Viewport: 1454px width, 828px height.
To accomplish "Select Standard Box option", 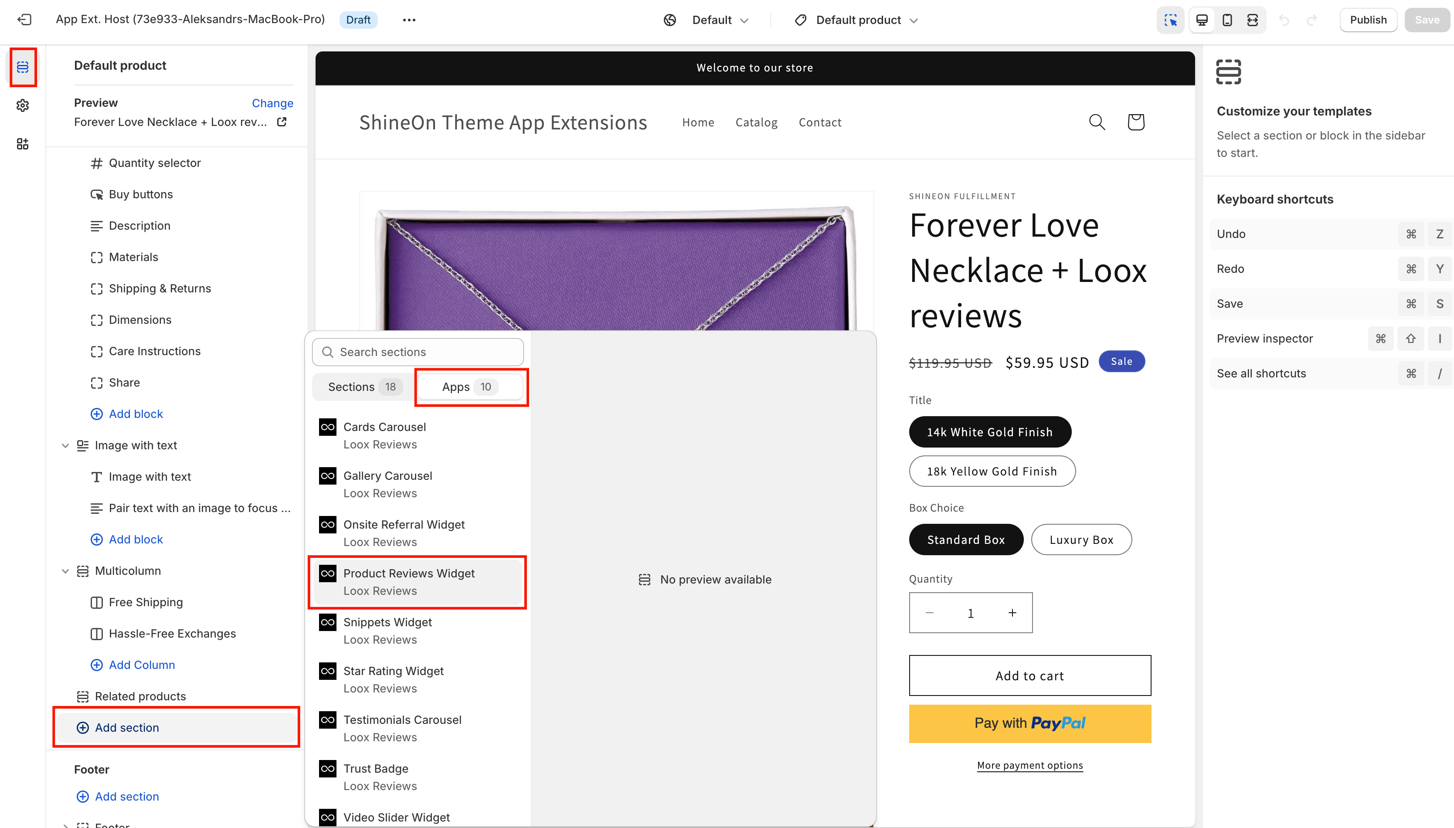I will tap(965, 539).
